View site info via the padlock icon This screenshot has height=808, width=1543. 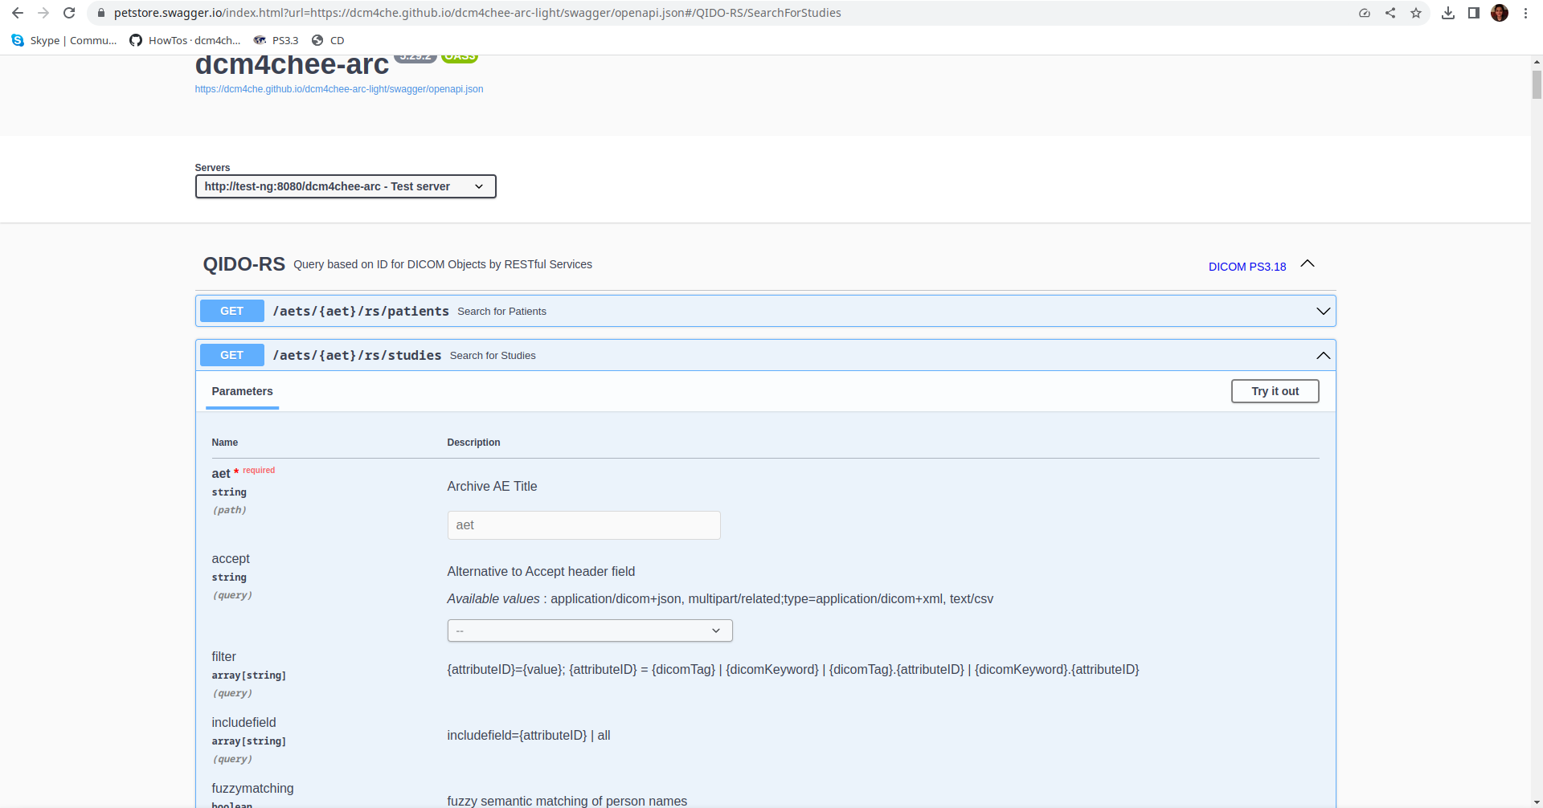click(x=100, y=13)
